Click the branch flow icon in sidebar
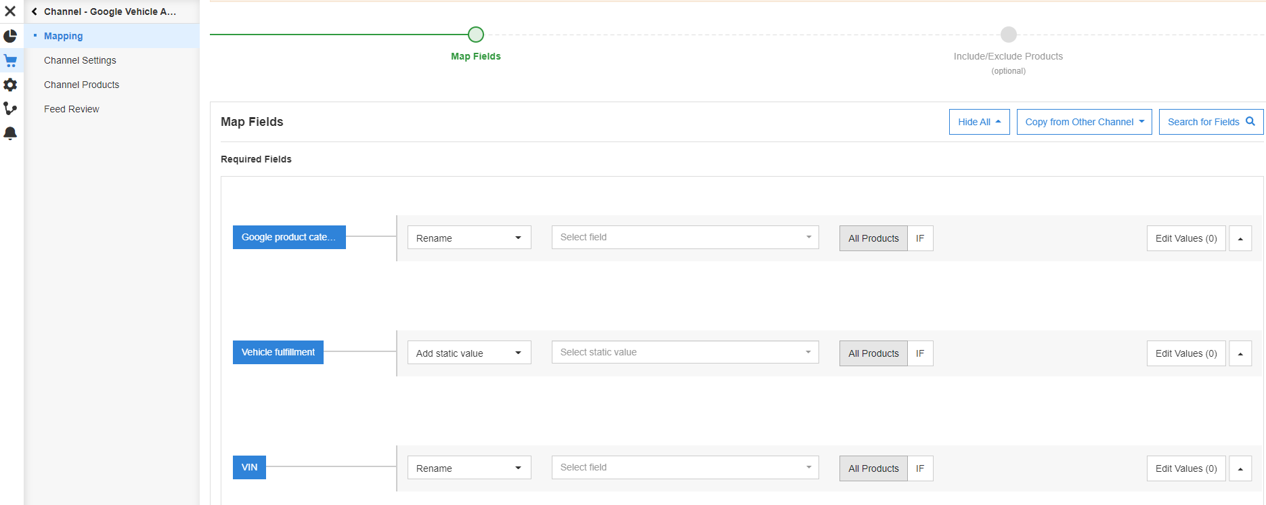This screenshot has width=1266, height=505. click(10, 109)
